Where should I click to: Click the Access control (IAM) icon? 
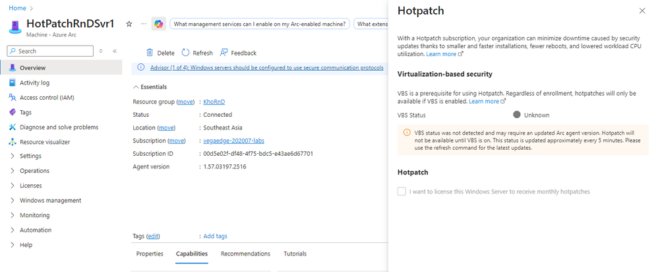pos(12,98)
